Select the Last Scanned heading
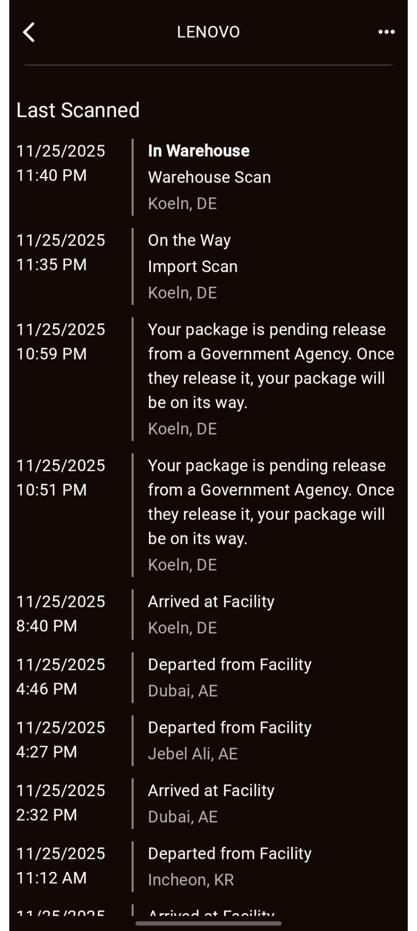Viewport: 417px width, 931px height. pyautogui.click(x=78, y=110)
